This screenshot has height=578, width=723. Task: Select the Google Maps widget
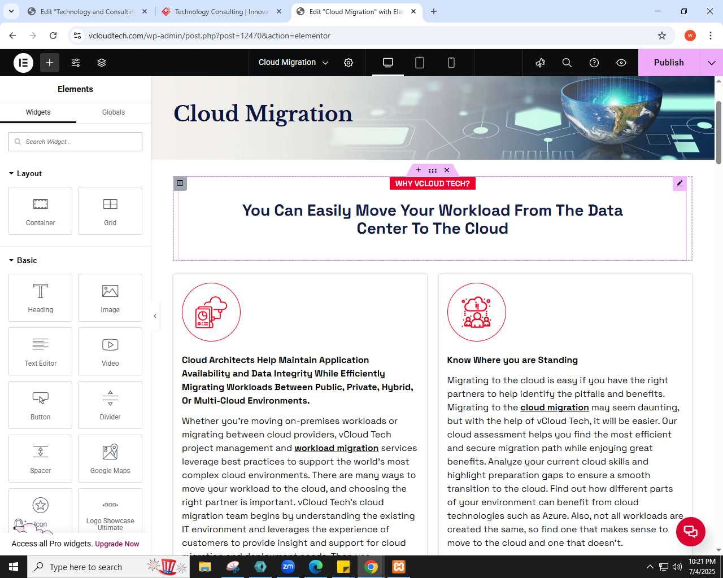[110, 458]
